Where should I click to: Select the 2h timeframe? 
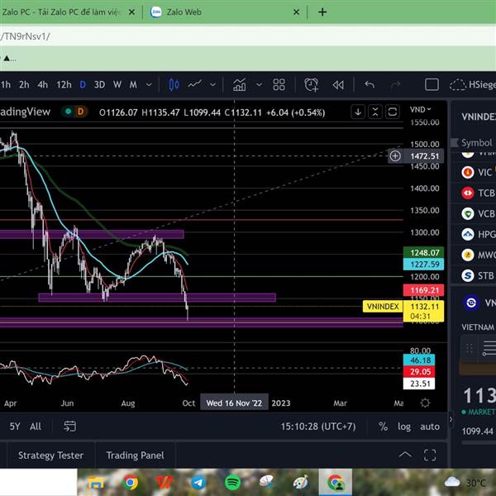24,85
